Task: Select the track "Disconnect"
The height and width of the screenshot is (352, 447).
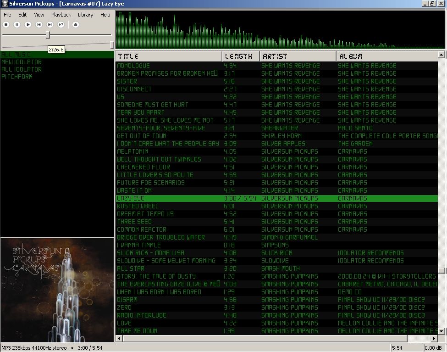Action: pyautogui.click(x=276, y=89)
